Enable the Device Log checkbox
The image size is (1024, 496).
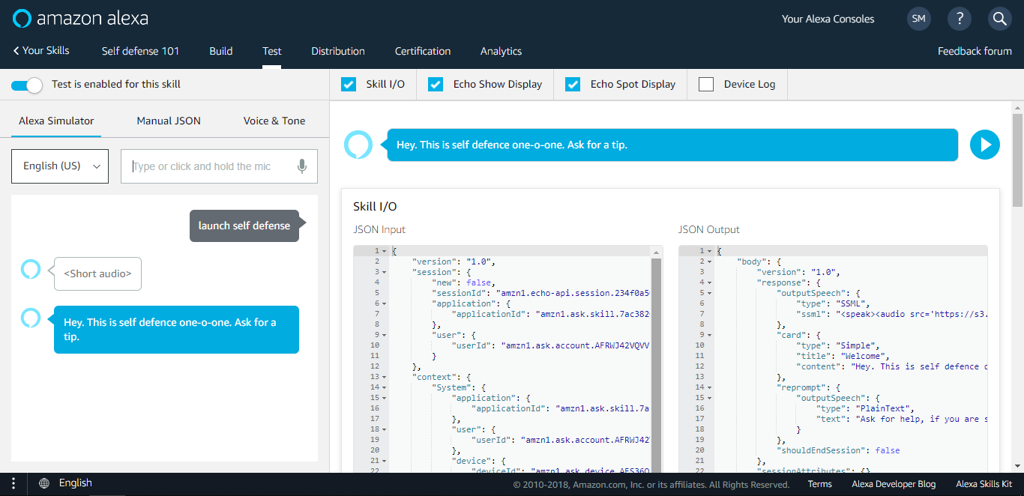tap(706, 84)
